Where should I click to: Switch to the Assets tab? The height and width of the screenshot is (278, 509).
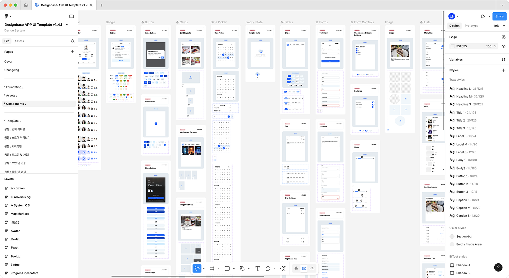(19, 41)
